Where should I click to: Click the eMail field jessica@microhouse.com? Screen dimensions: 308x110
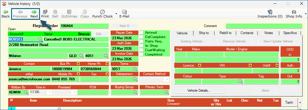[29, 79]
